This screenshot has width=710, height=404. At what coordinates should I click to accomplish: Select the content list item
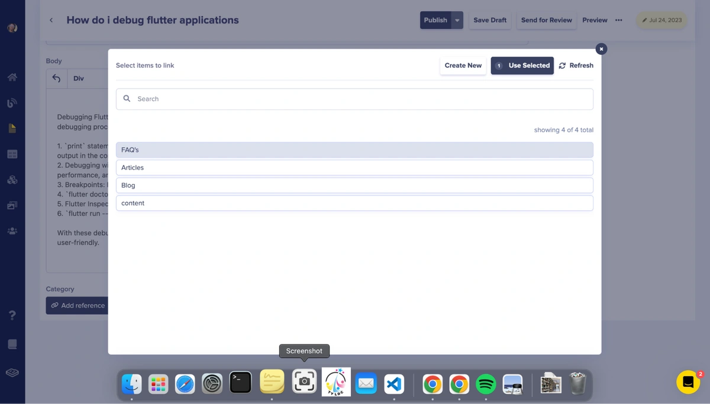tap(354, 203)
